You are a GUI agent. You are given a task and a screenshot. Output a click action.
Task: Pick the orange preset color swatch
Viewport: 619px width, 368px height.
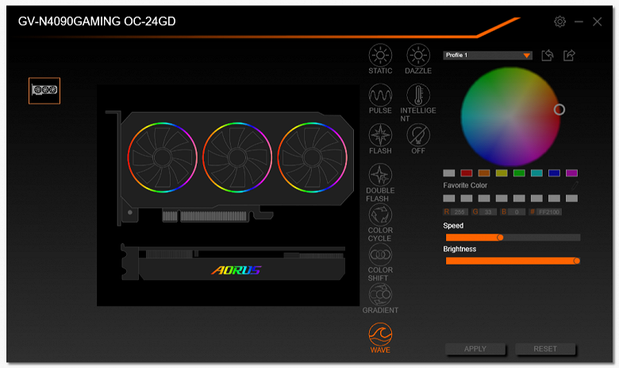tap(484, 172)
